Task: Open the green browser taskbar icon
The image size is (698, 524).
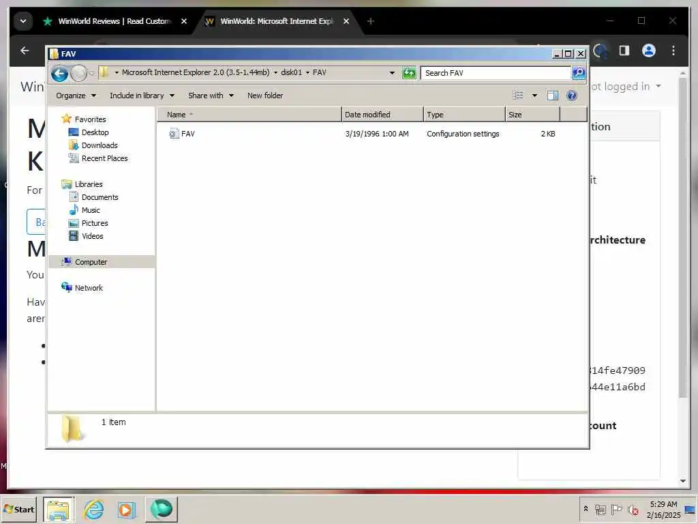Action: (161, 510)
